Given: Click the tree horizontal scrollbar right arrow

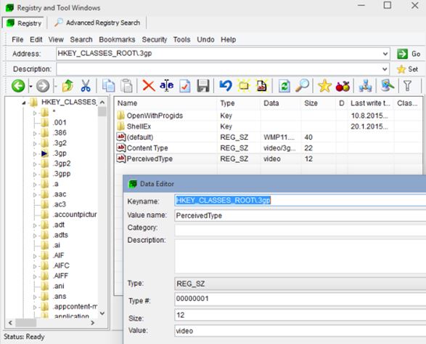Looking at the screenshot, I should click(93, 323).
